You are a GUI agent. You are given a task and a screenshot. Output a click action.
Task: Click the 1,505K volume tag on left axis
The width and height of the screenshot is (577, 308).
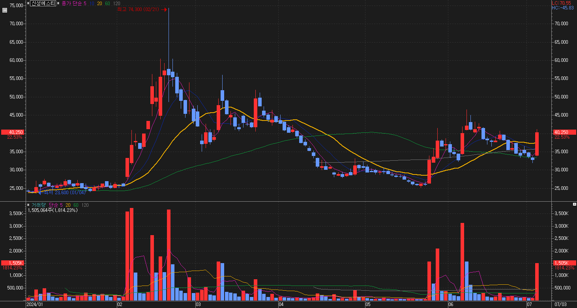13,263
